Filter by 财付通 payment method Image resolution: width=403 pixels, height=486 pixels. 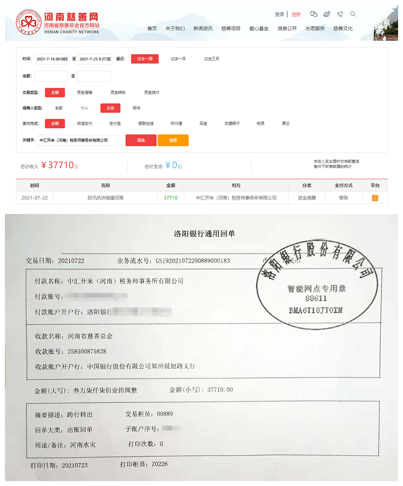(x=176, y=123)
